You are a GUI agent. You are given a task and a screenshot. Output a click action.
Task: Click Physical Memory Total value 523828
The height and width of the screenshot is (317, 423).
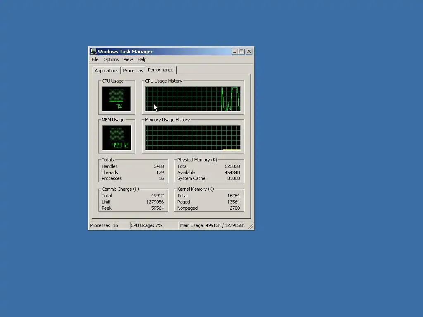click(232, 167)
